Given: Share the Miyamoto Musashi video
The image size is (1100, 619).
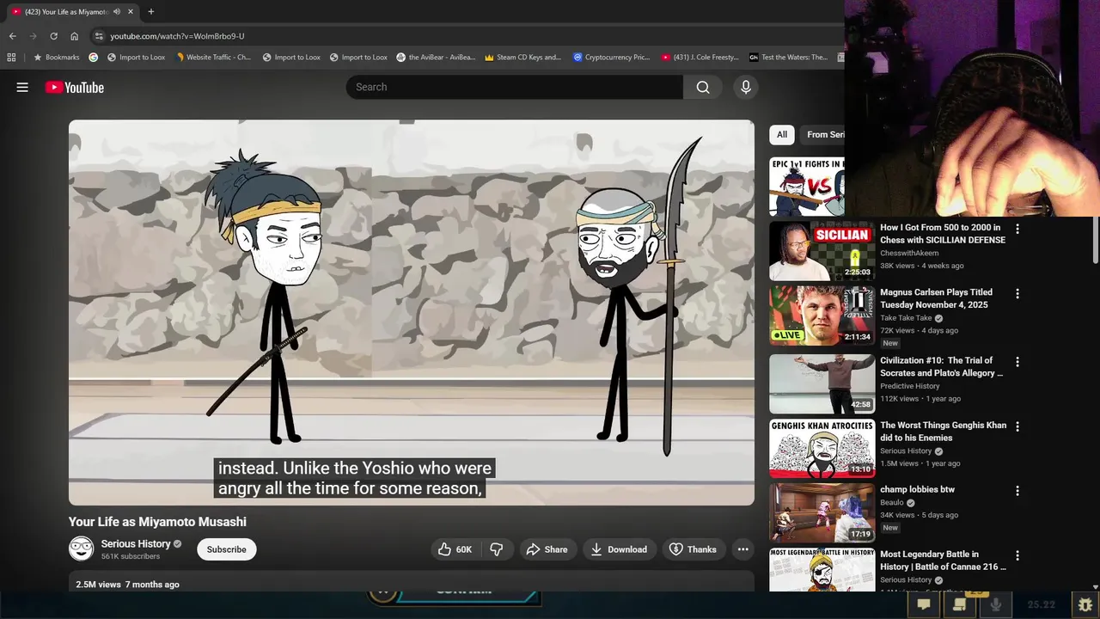Looking at the screenshot, I should (x=547, y=549).
